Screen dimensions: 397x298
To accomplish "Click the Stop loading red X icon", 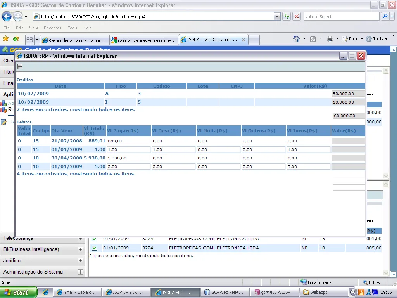I will tap(296, 16).
